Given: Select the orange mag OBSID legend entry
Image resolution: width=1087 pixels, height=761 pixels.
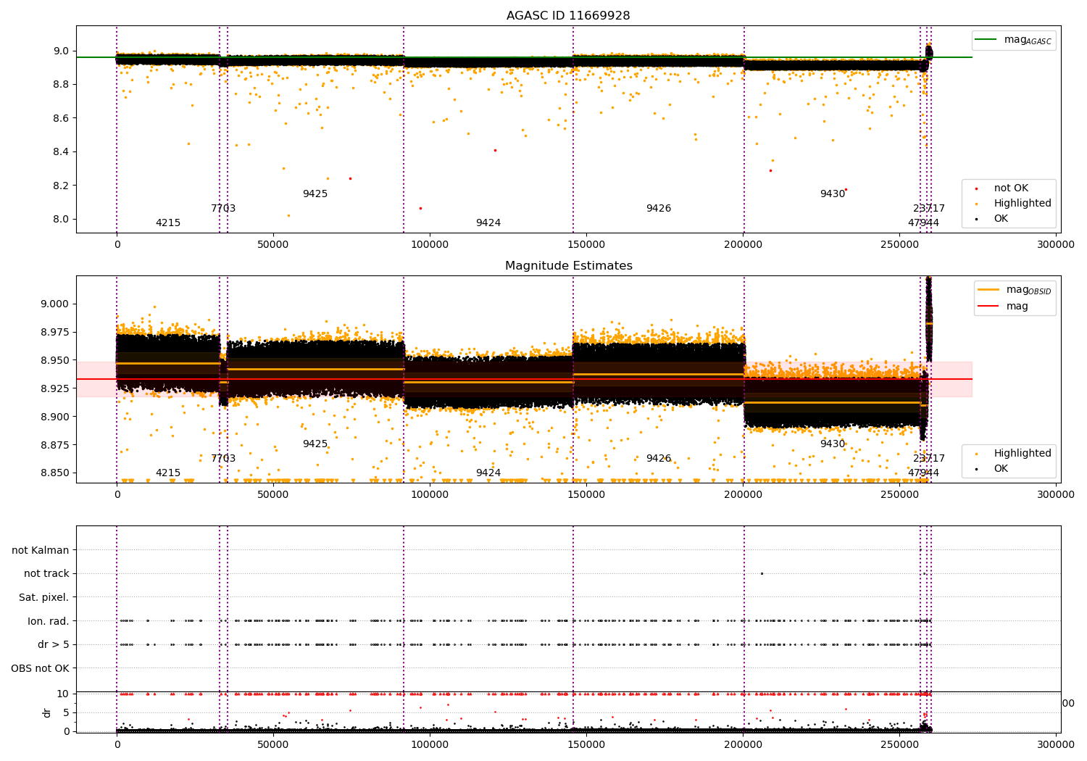Looking at the screenshot, I should click(x=1015, y=290).
